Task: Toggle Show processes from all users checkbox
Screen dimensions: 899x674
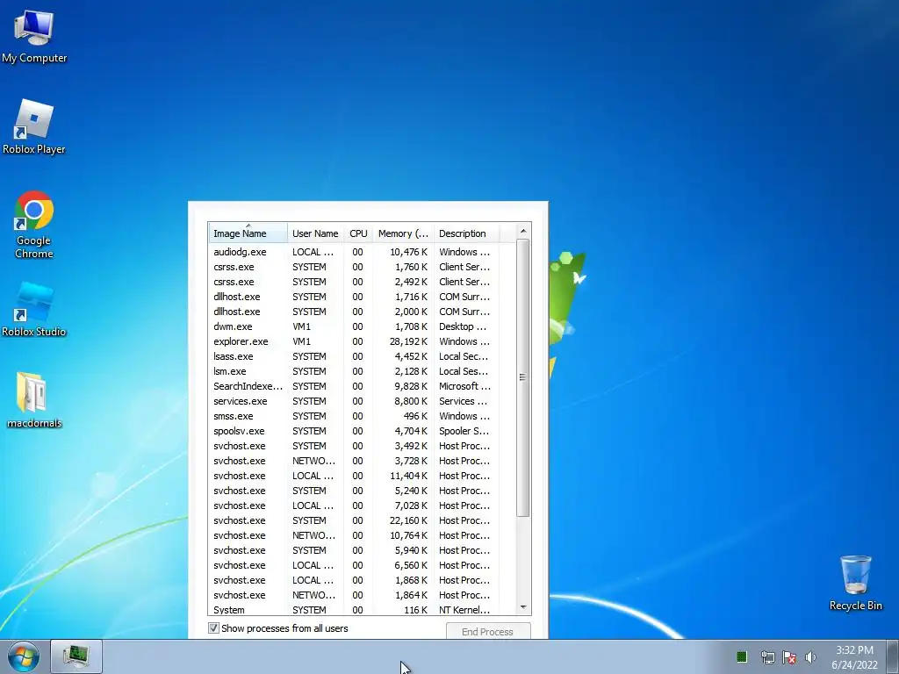Action: pos(213,628)
